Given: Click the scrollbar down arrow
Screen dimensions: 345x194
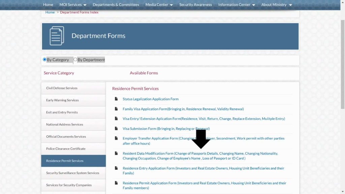Looking at the screenshot, I should tap(343, 192).
